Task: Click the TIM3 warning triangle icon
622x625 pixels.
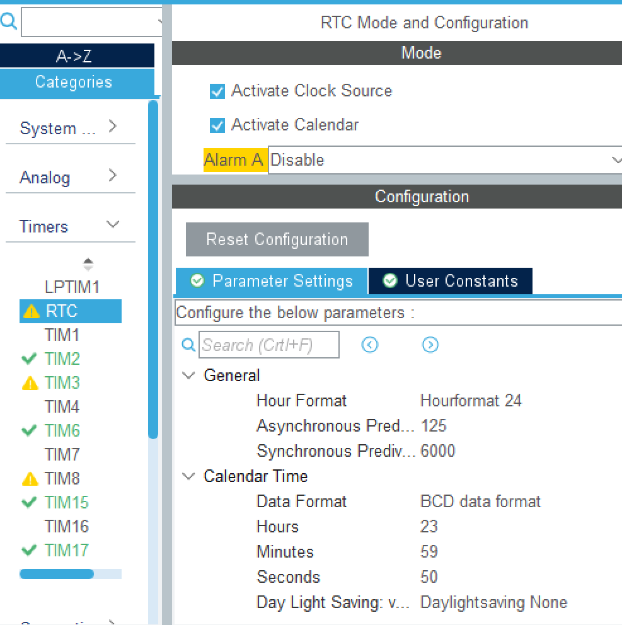Action: tap(30, 383)
